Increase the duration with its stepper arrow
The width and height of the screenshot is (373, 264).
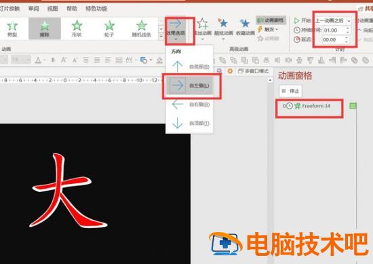tap(348, 29)
